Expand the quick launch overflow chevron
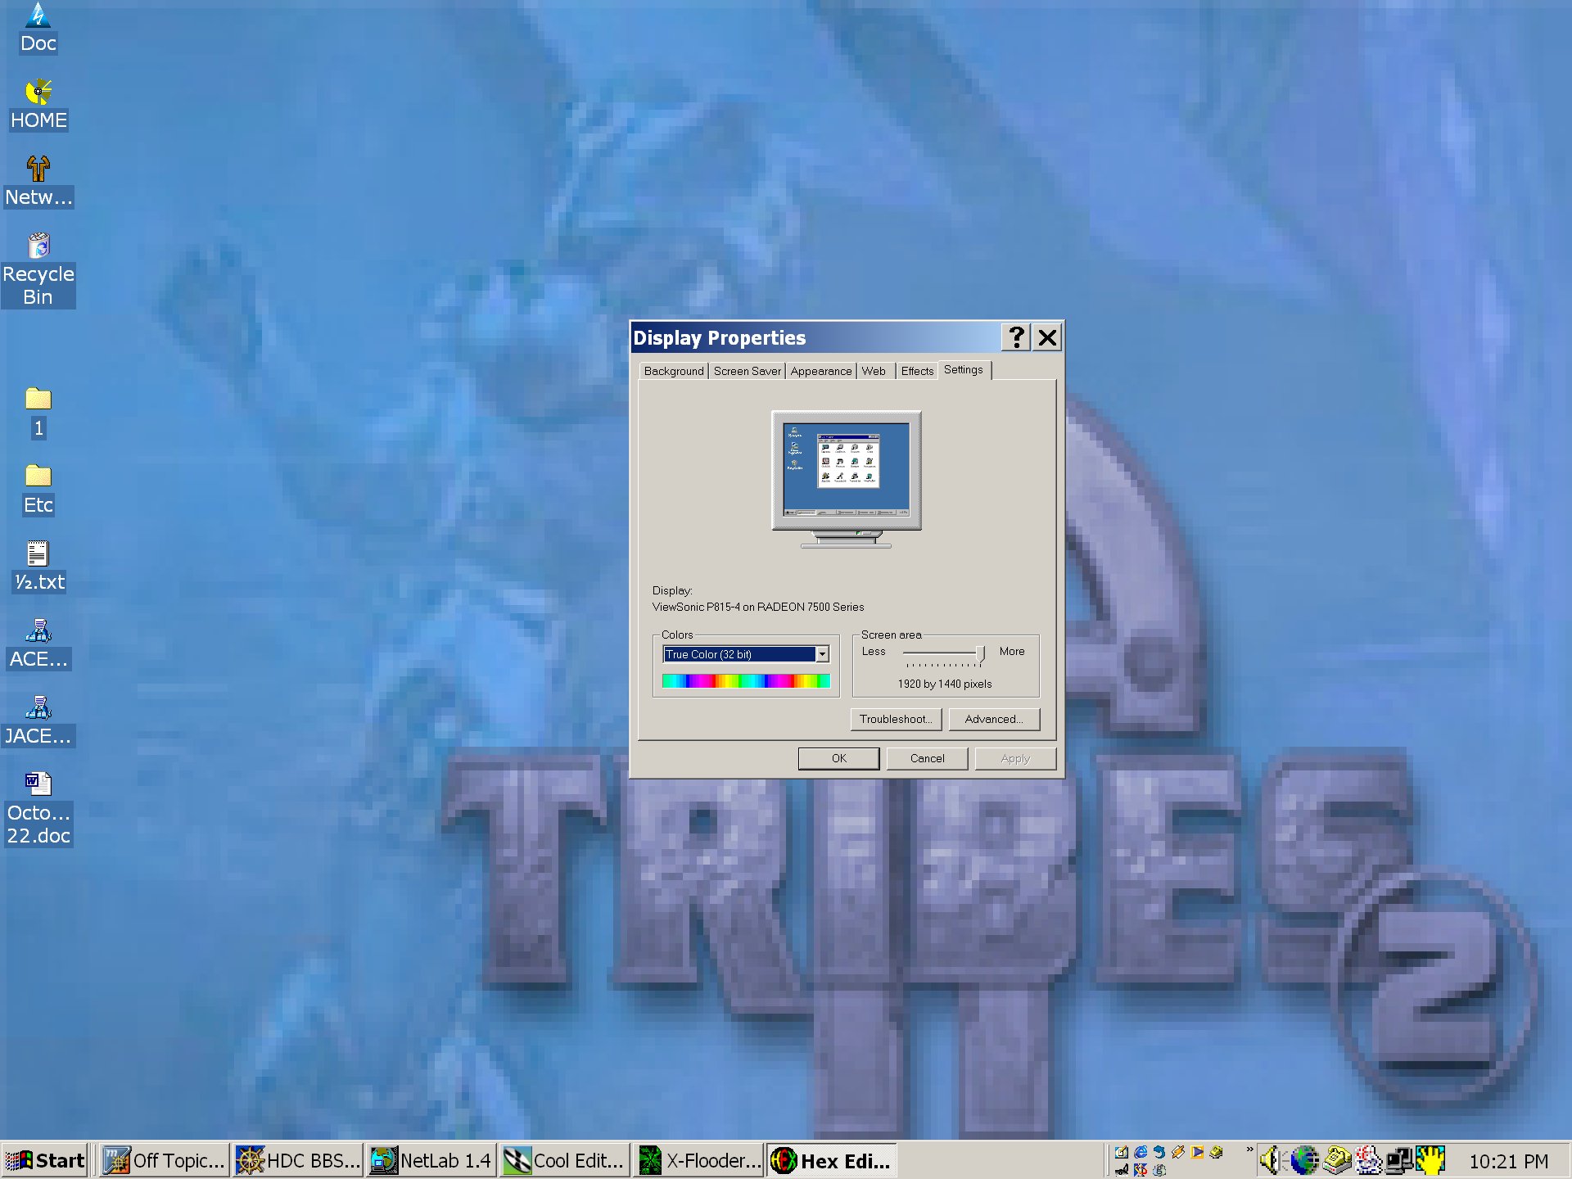Viewport: 1572px width, 1179px height. [x=1249, y=1150]
